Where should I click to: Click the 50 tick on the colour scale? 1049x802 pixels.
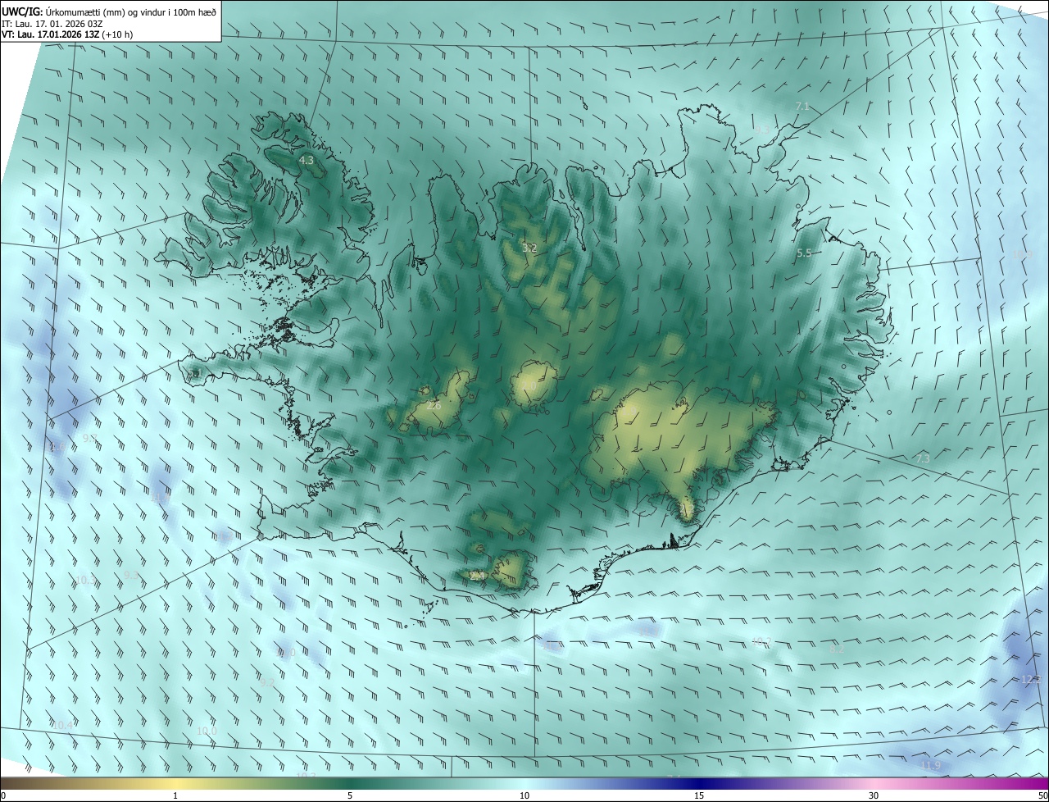click(x=1042, y=795)
